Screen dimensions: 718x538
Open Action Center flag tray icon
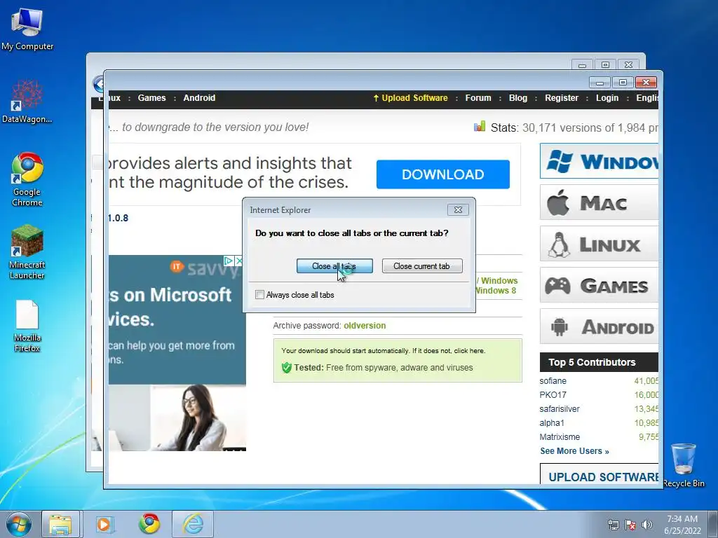pos(630,525)
